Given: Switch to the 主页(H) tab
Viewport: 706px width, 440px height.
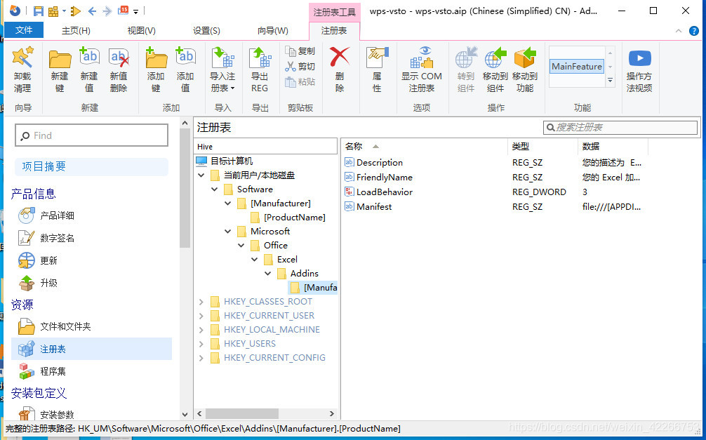Looking at the screenshot, I should [76, 31].
